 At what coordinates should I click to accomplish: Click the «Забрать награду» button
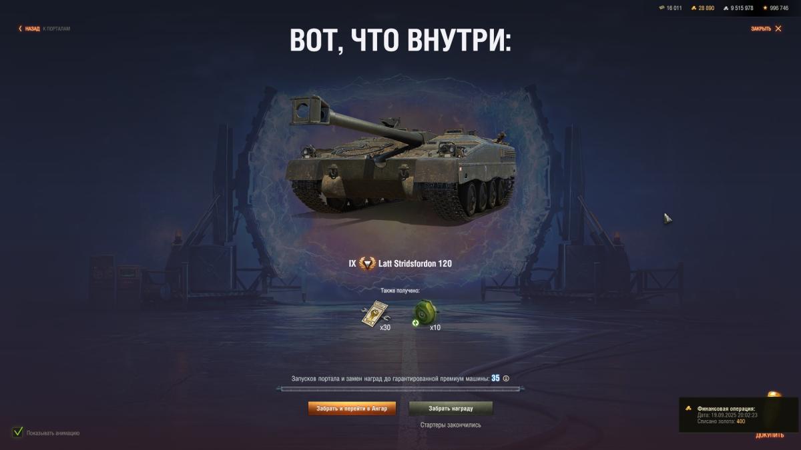click(451, 408)
